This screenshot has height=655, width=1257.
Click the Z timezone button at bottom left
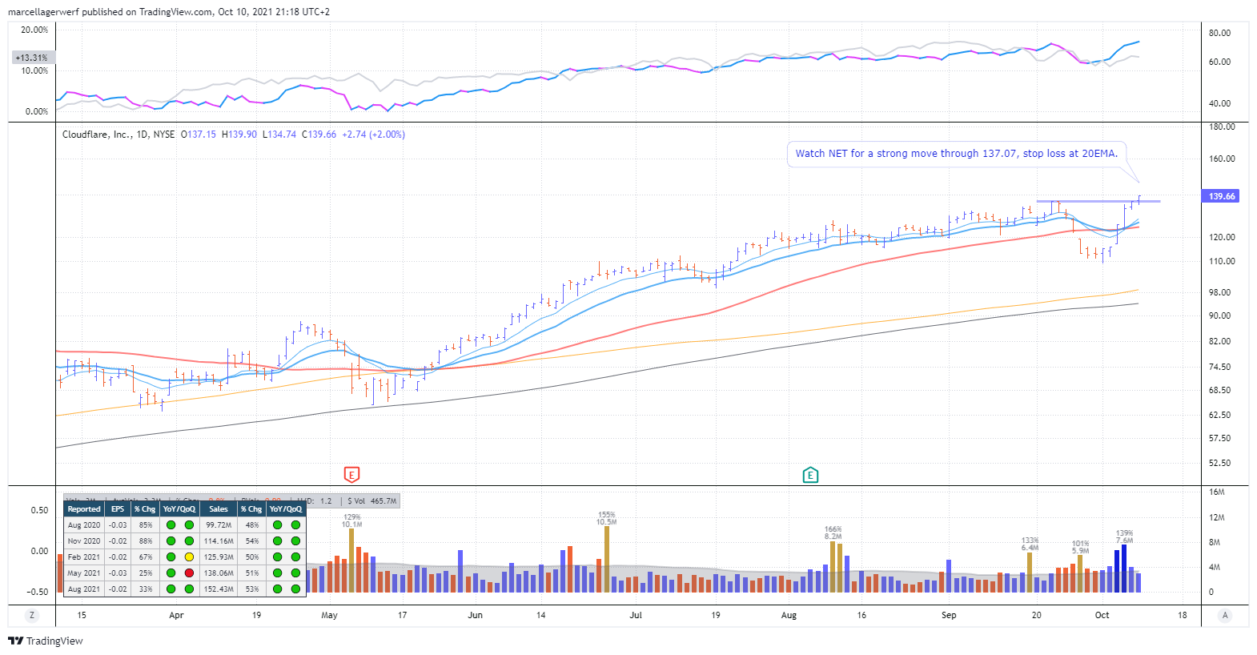[32, 615]
